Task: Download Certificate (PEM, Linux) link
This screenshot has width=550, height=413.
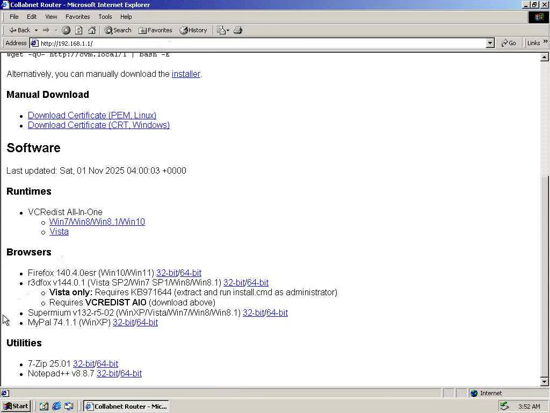Action: tap(92, 115)
